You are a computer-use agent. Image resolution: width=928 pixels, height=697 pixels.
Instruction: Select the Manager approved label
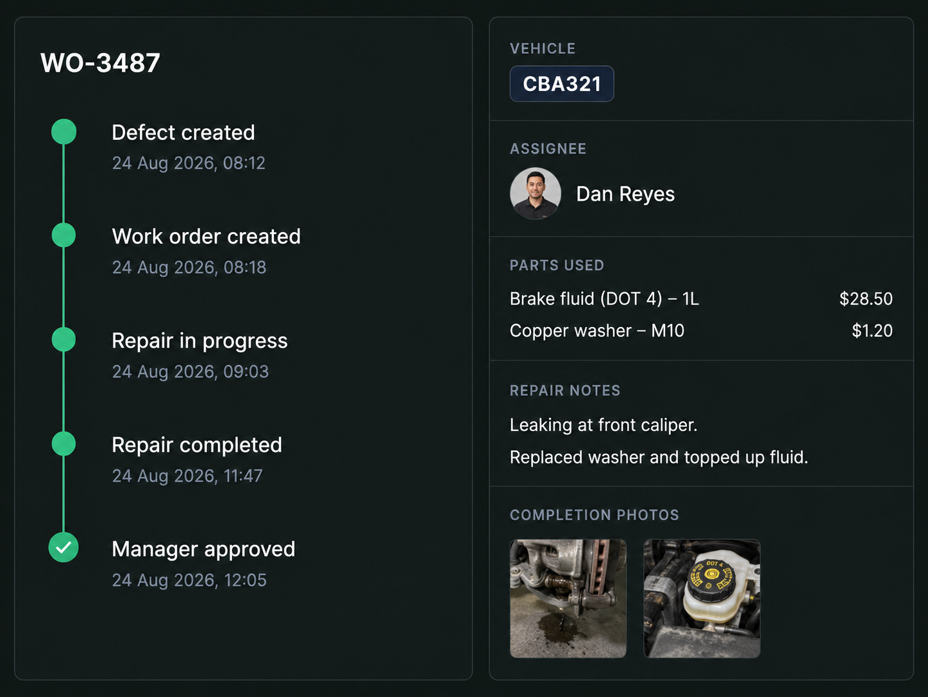203,550
